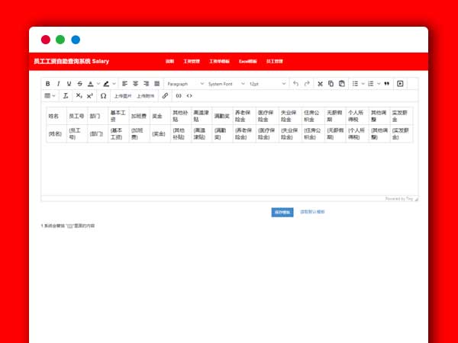Open the text color picker arrow
458x343 pixels.
click(x=97, y=84)
